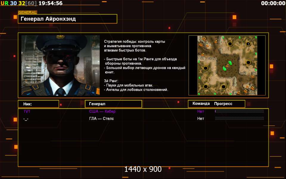The width and height of the screenshot is (286, 179).
Task: Click the 00:00:00 timer at top right
Action: pos(273,3)
